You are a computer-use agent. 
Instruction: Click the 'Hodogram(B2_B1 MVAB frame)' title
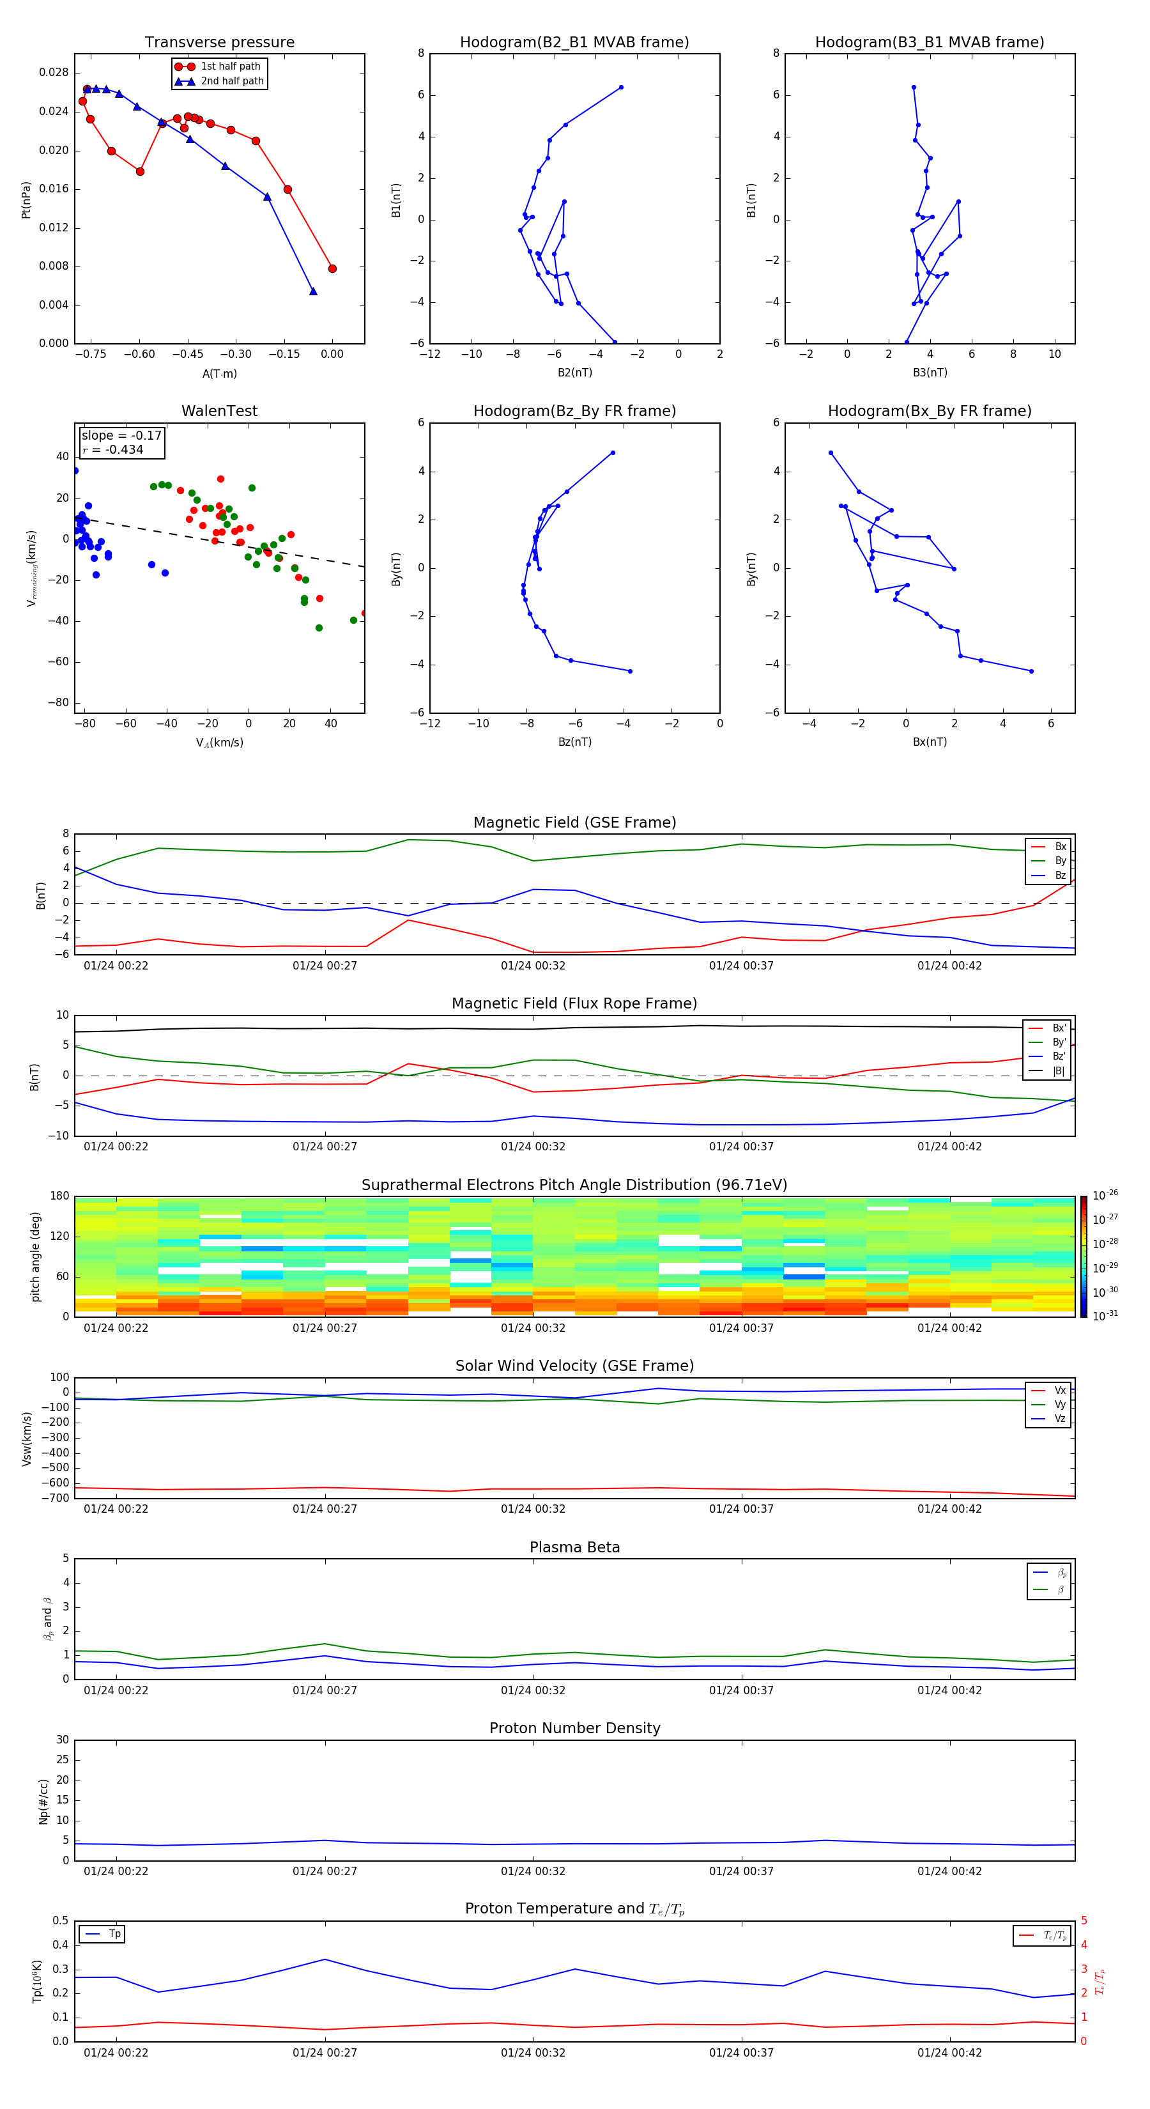(574, 43)
